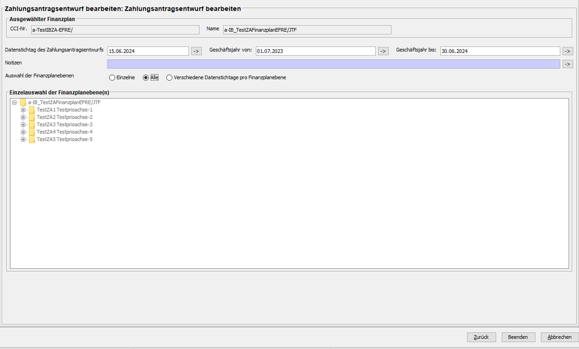Expand TestZA2 Testprioachse-2 node

click(x=23, y=117)
